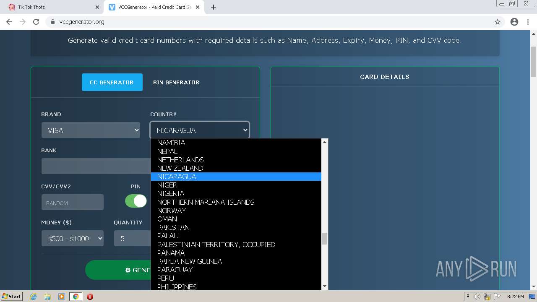Open the MONEY dropdown $500 - $1000
The height and width of the screenshot is (302, 537).
(72, 238)
